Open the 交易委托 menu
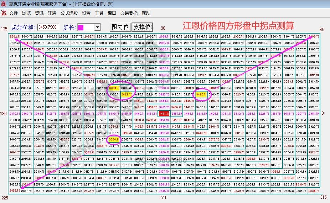The image size is (330, 203). click(129, 13)
